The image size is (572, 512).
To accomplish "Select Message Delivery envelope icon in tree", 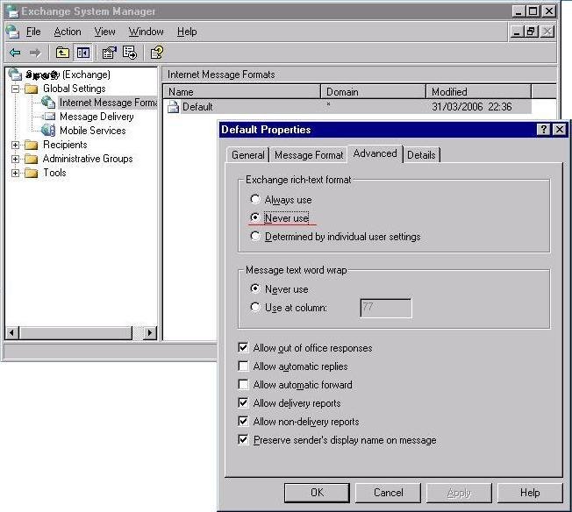I will 47,117.
